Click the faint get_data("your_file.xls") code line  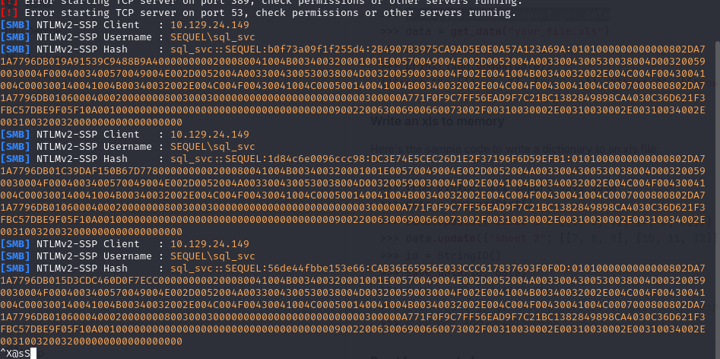[494, 32]
